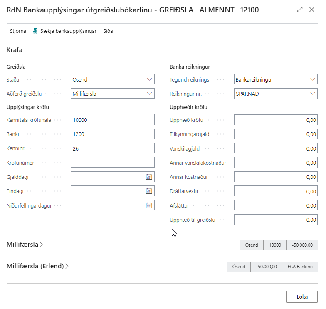
Task: Click the Loka button
Action: click(x=302, y=297)
